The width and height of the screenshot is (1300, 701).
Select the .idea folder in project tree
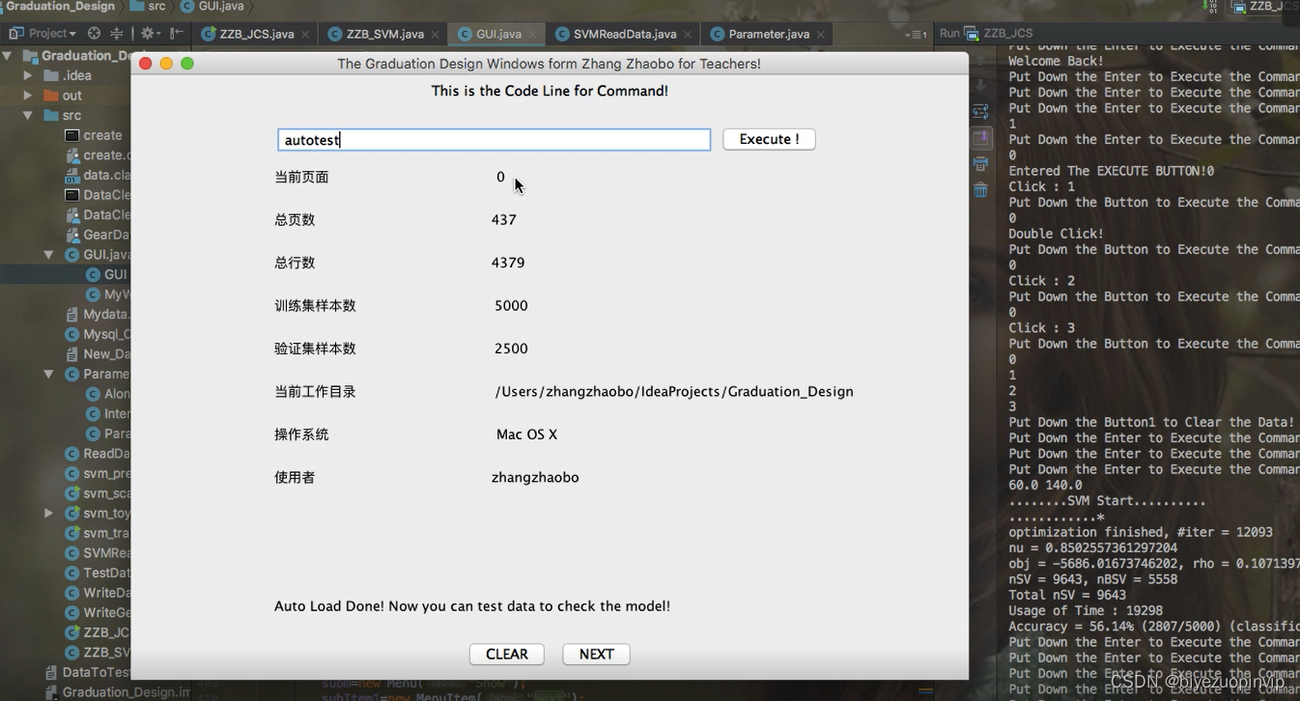click(x=68, y=75)
